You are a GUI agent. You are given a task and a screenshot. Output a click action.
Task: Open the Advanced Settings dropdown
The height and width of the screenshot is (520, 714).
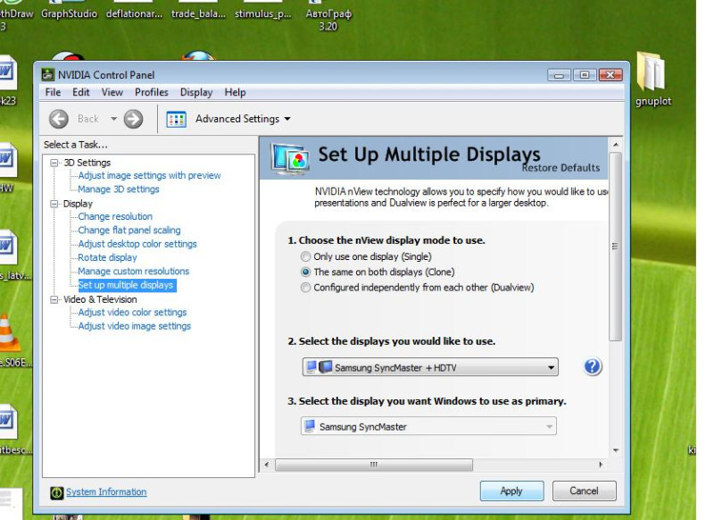click(243, 119)
